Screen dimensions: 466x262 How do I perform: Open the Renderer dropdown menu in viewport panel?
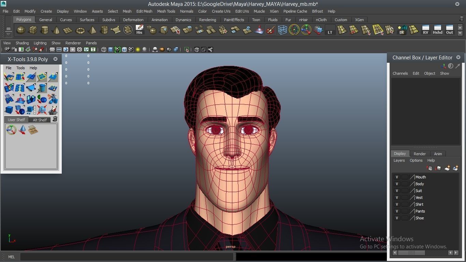point(73,43)
